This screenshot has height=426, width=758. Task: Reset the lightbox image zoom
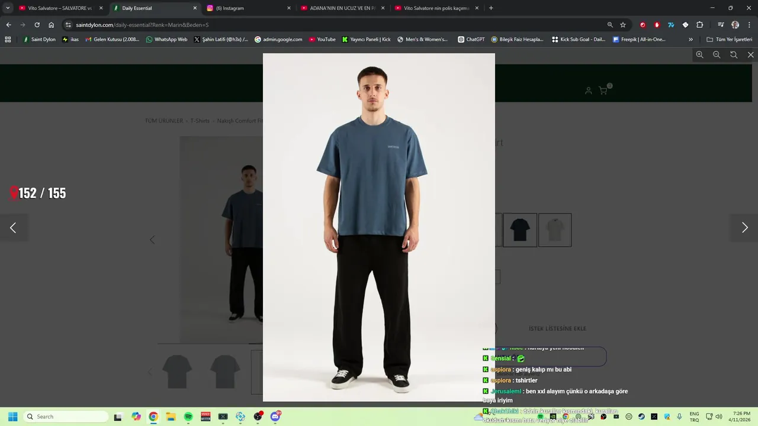pos(734,54)
